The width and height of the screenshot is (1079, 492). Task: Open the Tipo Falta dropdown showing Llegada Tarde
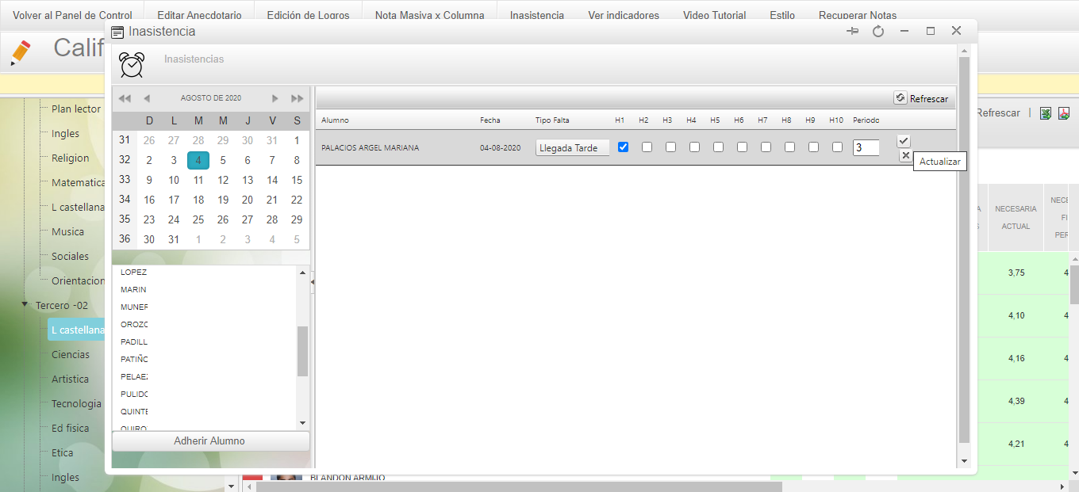[x=572, y=148]
